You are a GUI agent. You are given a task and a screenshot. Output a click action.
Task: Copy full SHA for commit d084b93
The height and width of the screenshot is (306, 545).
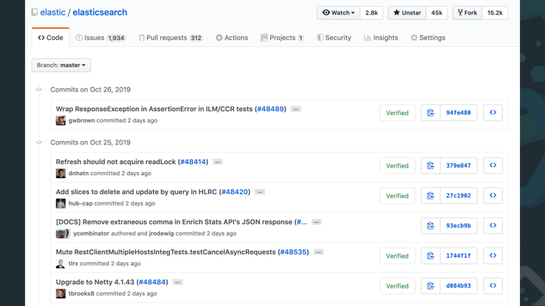pyautogui.click(x=430, y=286)
